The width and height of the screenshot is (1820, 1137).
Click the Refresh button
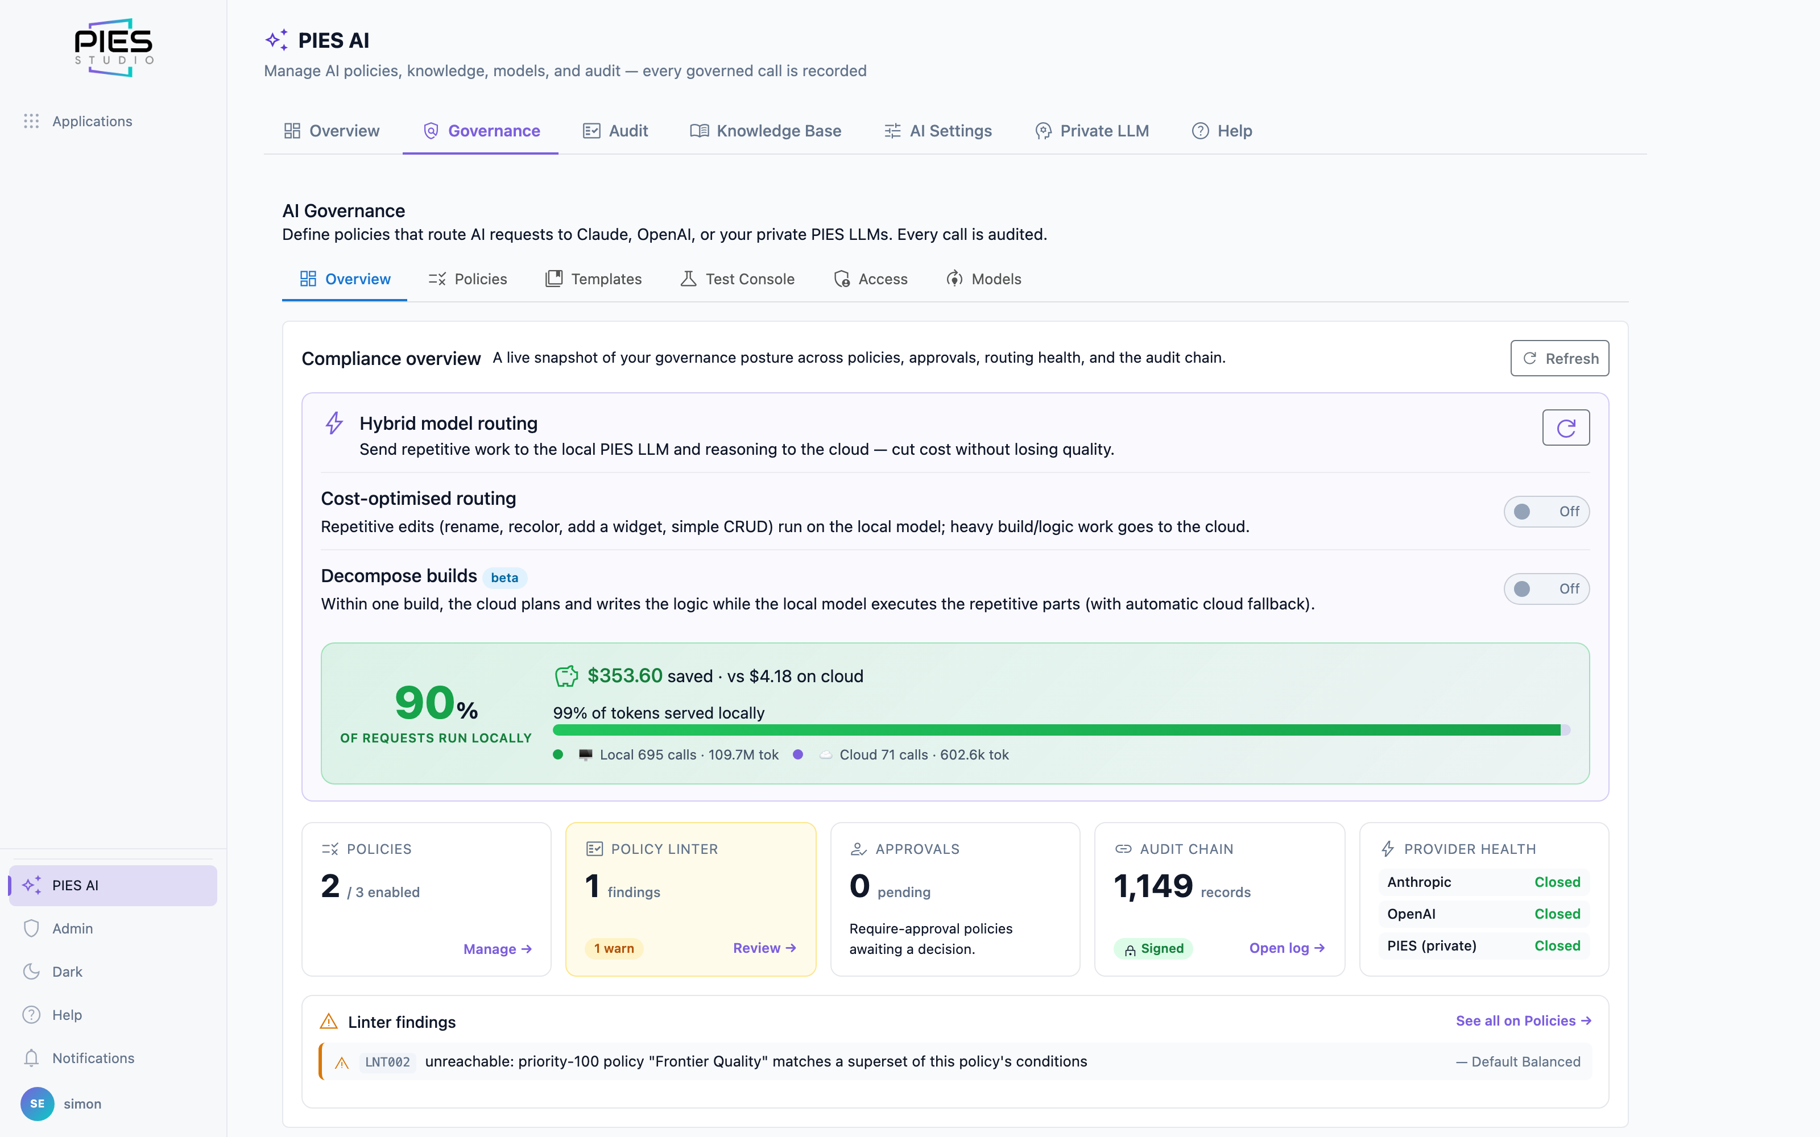click(x=1559, y=359)
